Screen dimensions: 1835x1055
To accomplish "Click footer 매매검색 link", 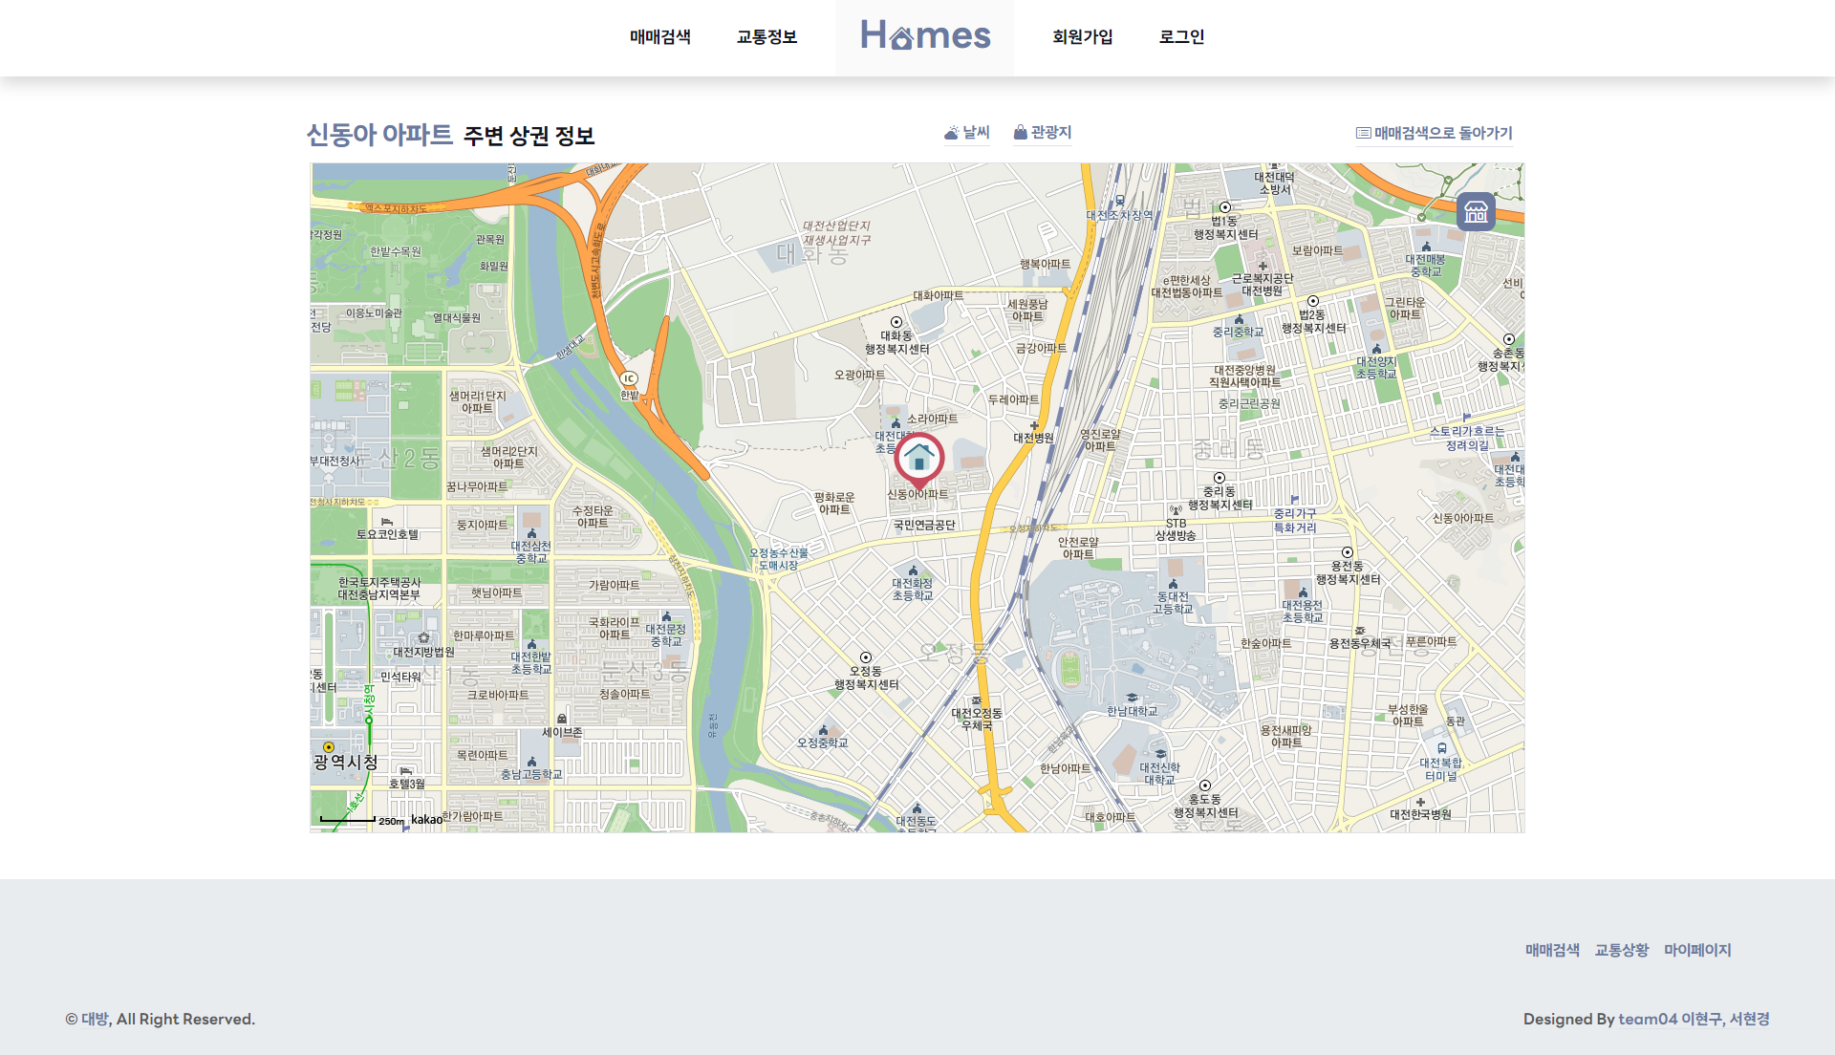I will pyautogui.click(x=1552, y=950).
